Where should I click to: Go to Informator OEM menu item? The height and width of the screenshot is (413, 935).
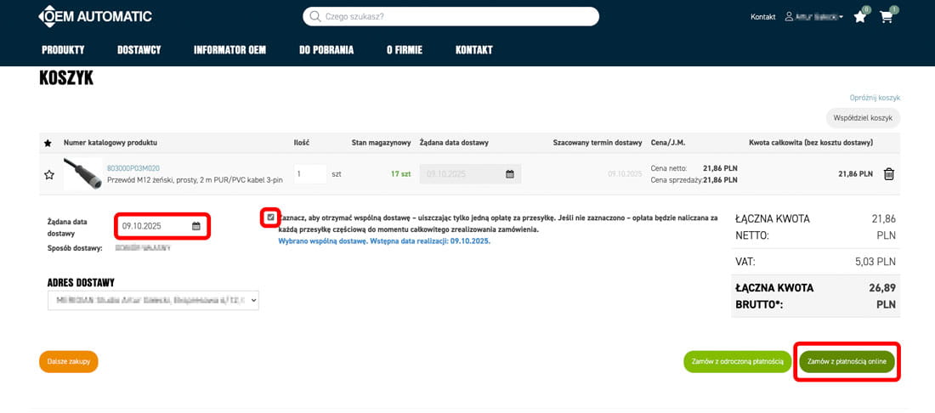point(229,50)
